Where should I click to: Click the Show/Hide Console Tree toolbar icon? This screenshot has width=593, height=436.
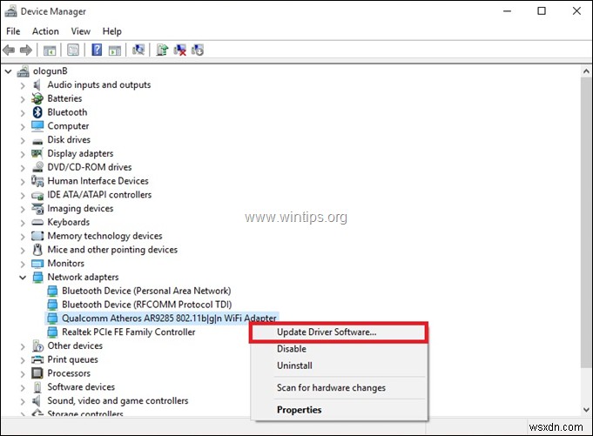50,50
